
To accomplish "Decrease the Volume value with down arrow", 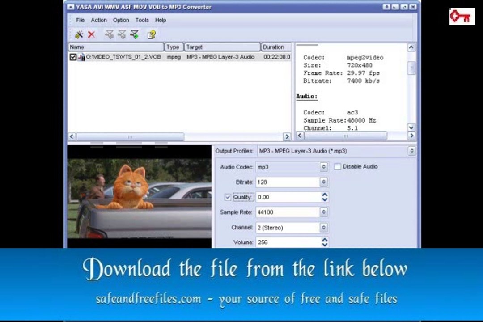I will (x=324, y=245).
